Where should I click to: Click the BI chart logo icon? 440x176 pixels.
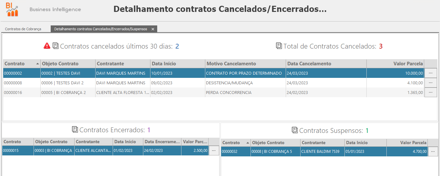click(x=12, y=9)
